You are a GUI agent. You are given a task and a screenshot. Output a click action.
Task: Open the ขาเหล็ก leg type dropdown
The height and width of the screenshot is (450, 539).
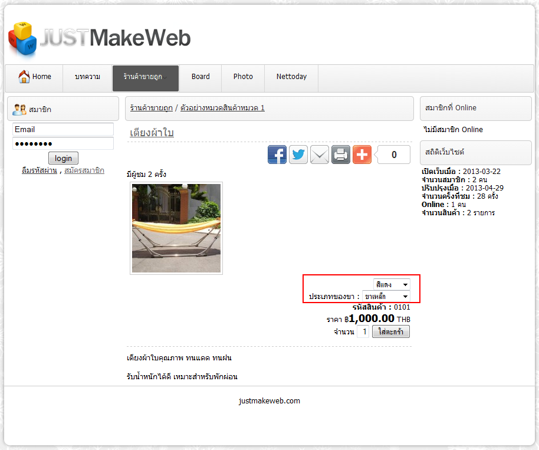(386, 296)
